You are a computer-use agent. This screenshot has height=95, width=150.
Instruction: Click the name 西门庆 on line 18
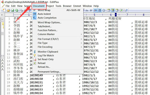[18, 79]
